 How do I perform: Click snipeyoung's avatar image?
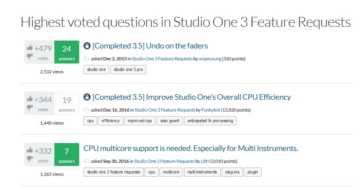click(x=86, y=59)
